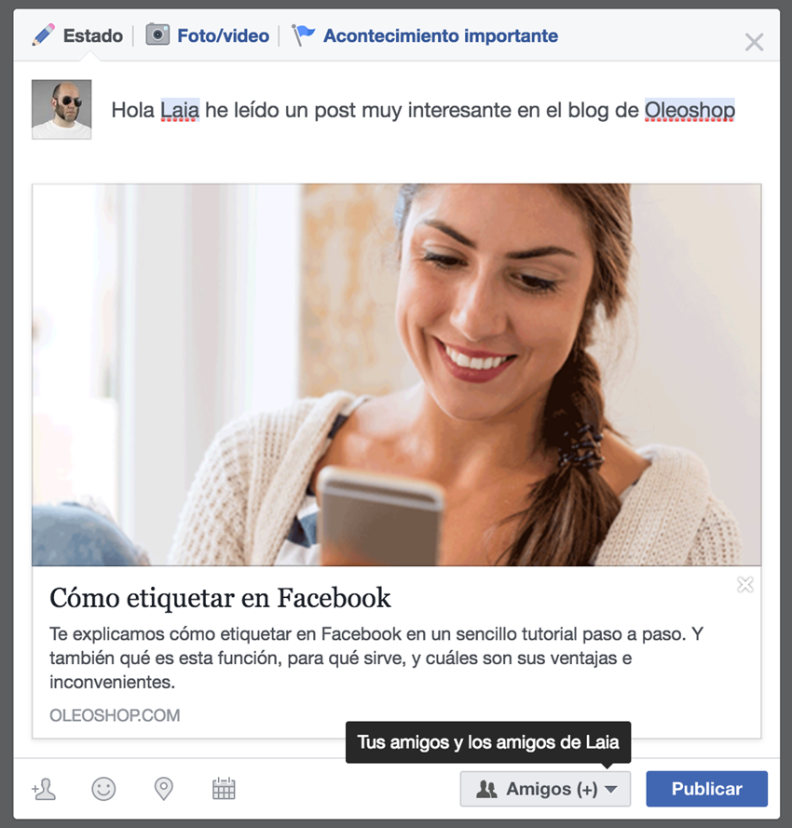The width and height of the screenshot is (792, 828).
Task: Open the Amigos (+) audience dropdown
Action: (545, 789)
